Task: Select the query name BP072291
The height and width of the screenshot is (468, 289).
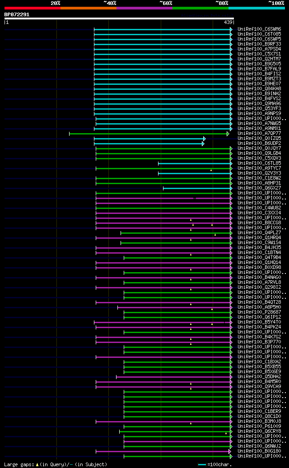Action: (17, 14)
